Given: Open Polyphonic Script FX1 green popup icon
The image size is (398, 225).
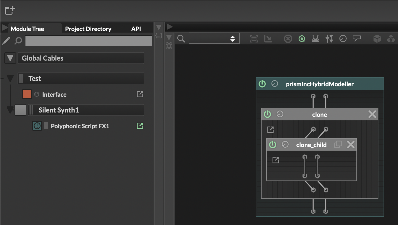Looking at the screenshot, I should coord(140,125).
